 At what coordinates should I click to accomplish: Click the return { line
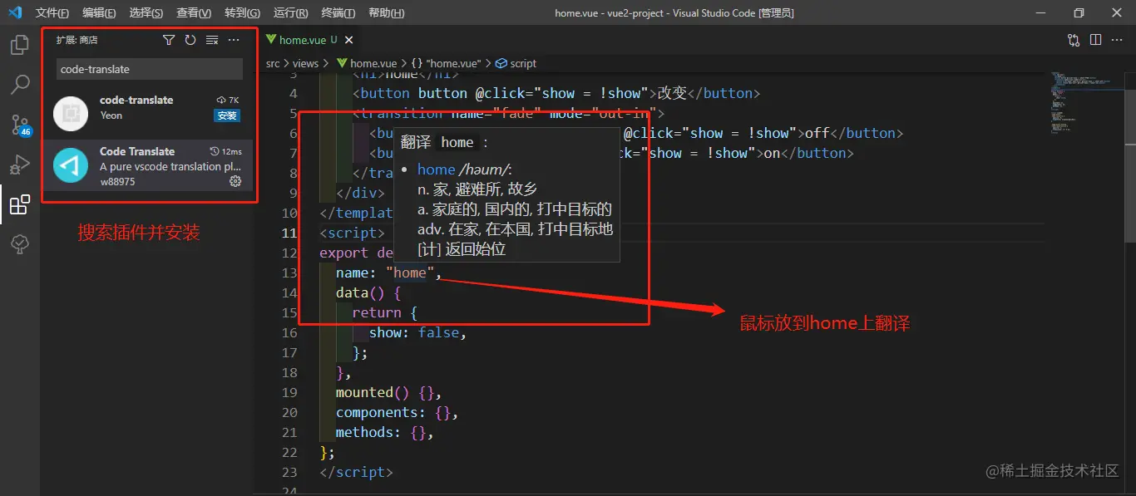[x=384, y=312]
